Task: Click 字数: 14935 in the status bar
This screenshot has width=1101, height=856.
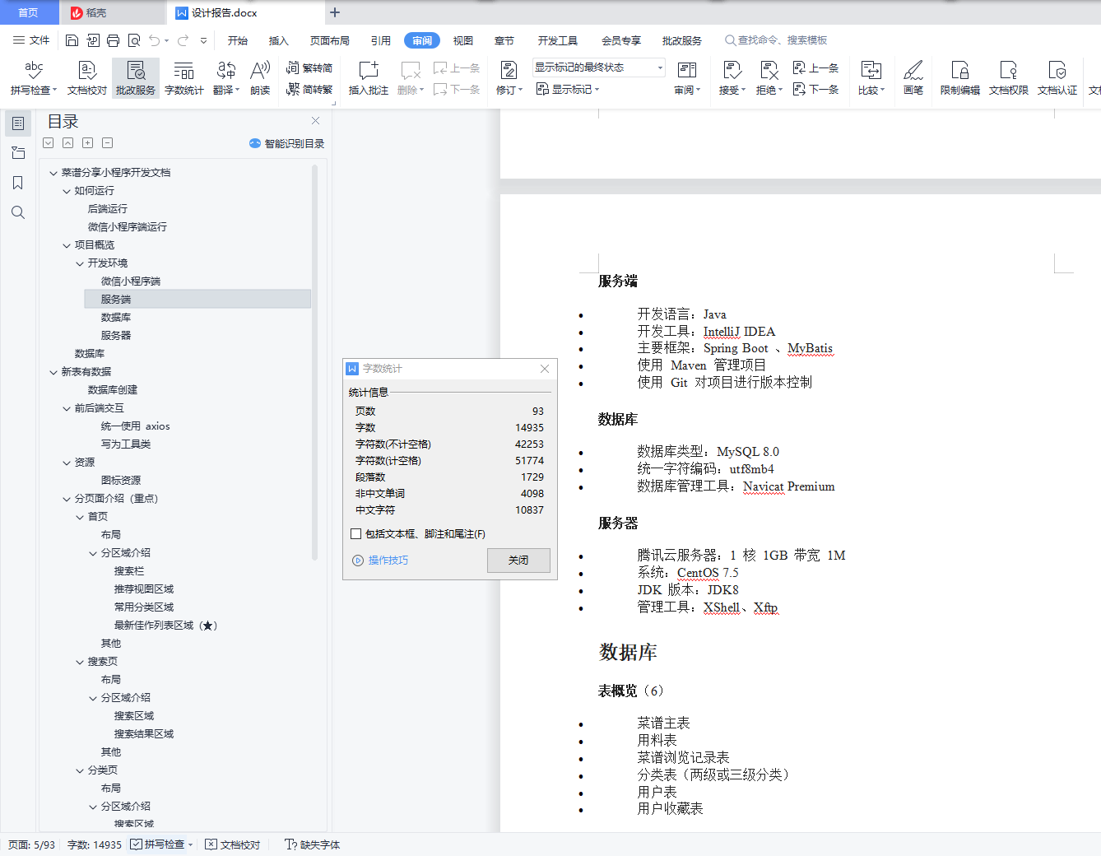Action: pyautogui.click(x=94, y=844)
